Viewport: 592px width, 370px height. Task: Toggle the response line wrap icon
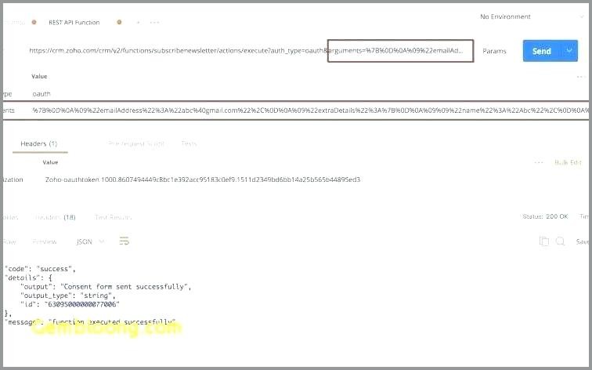click(125, 241)
